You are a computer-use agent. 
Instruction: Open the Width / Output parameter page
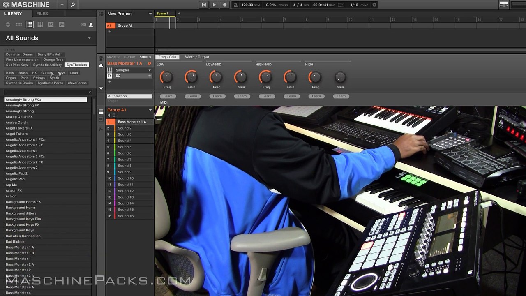coord(197,57)
